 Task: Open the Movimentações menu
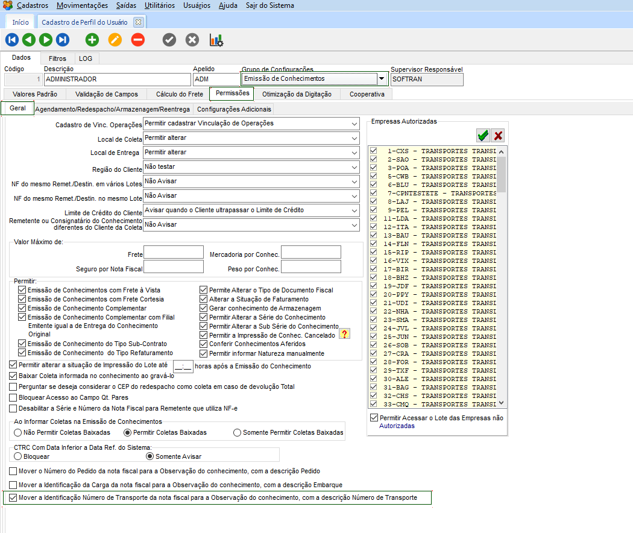(82, 5)
